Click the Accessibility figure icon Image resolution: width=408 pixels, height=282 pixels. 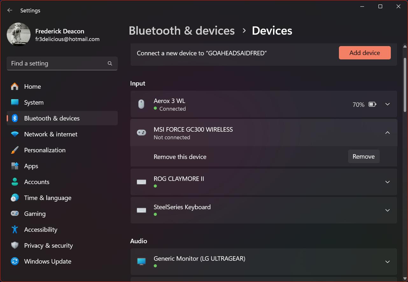15,230
